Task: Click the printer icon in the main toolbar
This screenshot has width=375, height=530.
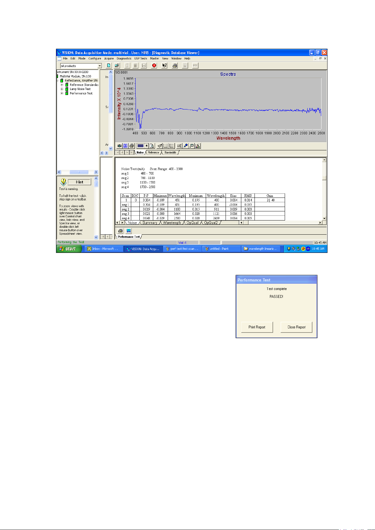Action: 175,65
